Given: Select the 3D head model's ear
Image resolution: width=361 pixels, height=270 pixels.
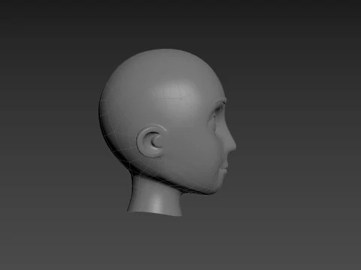Looking at the screenshot, I should coord(152,141).
